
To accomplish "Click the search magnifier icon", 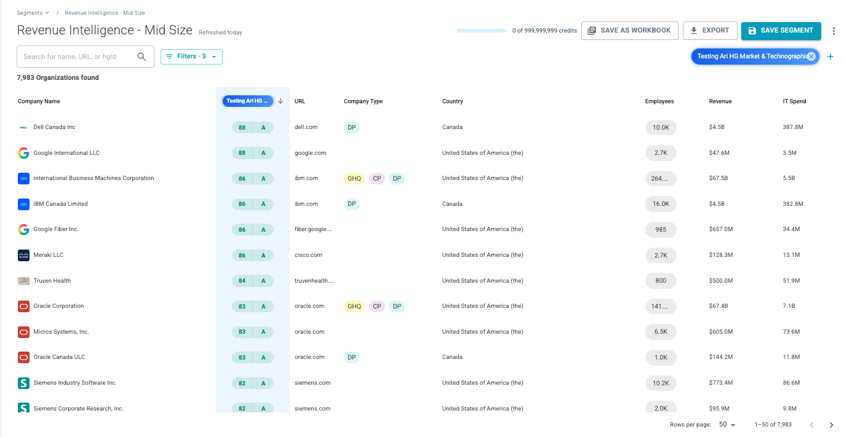I will (141, 57).
